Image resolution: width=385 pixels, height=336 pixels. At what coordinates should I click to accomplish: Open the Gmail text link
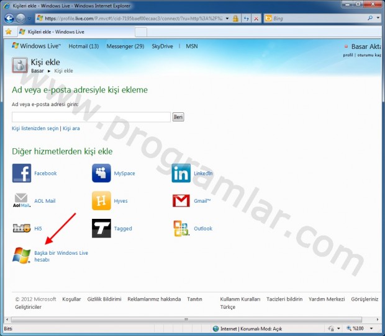pos(202,201)
